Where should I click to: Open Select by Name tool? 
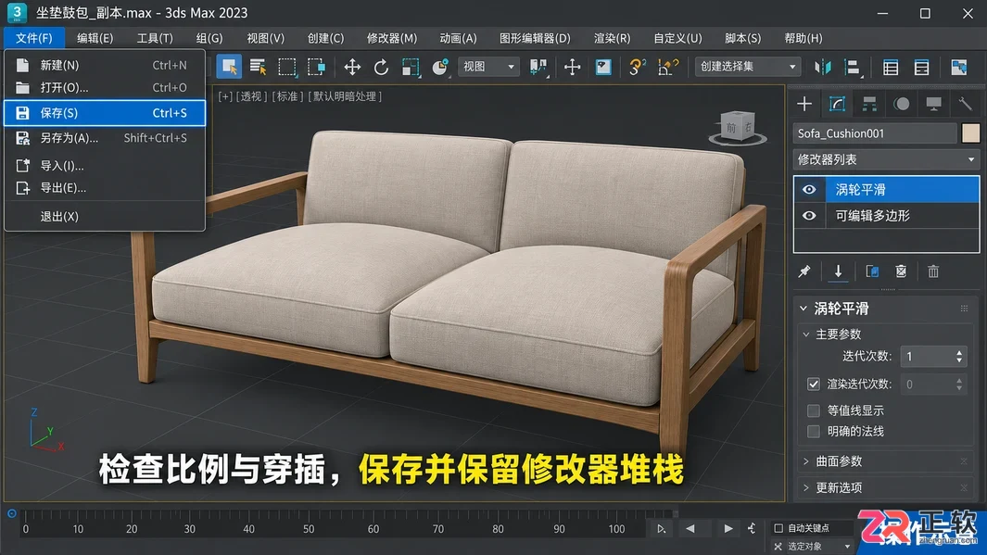point(258,67)
